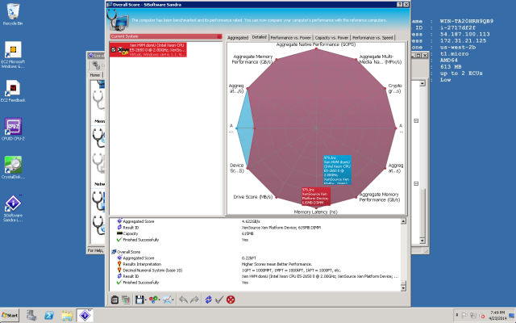Open the EC2 Microsoft Windows Guide shortcut
Screen dimensions: 516x323
point(13,55)
